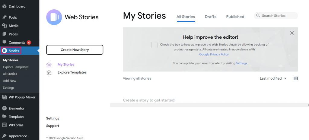Open the Google Privacy Policy link
309x140 pixels.
click(x=214, y=54)
